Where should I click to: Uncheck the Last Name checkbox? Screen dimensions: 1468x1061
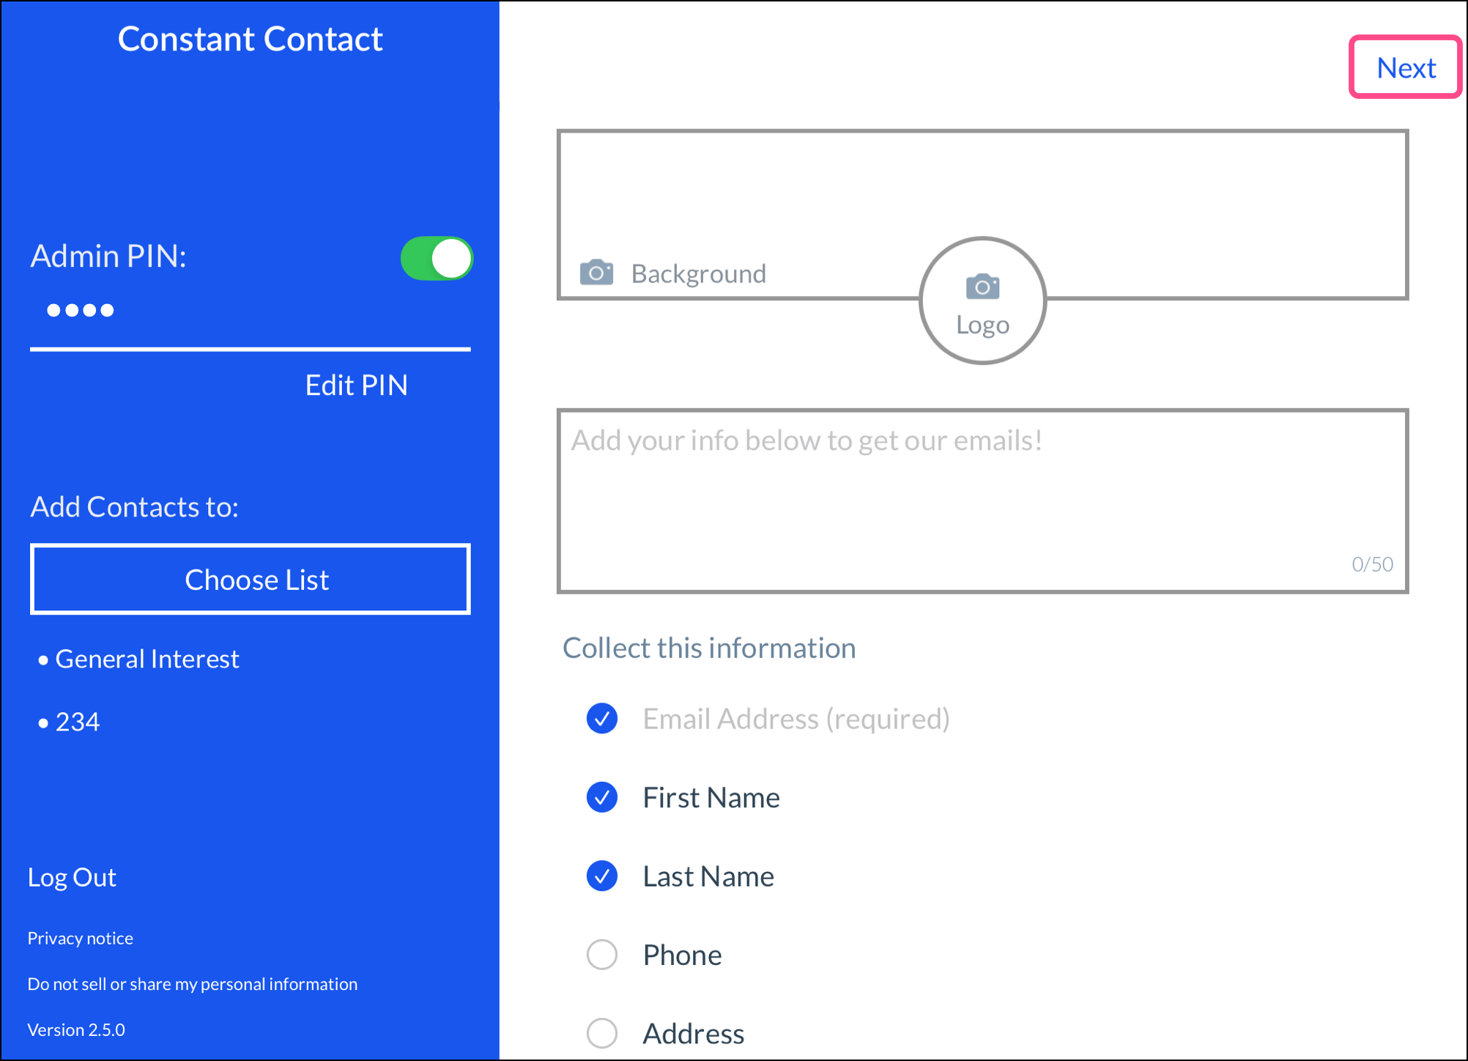click(x=602, y=876)
